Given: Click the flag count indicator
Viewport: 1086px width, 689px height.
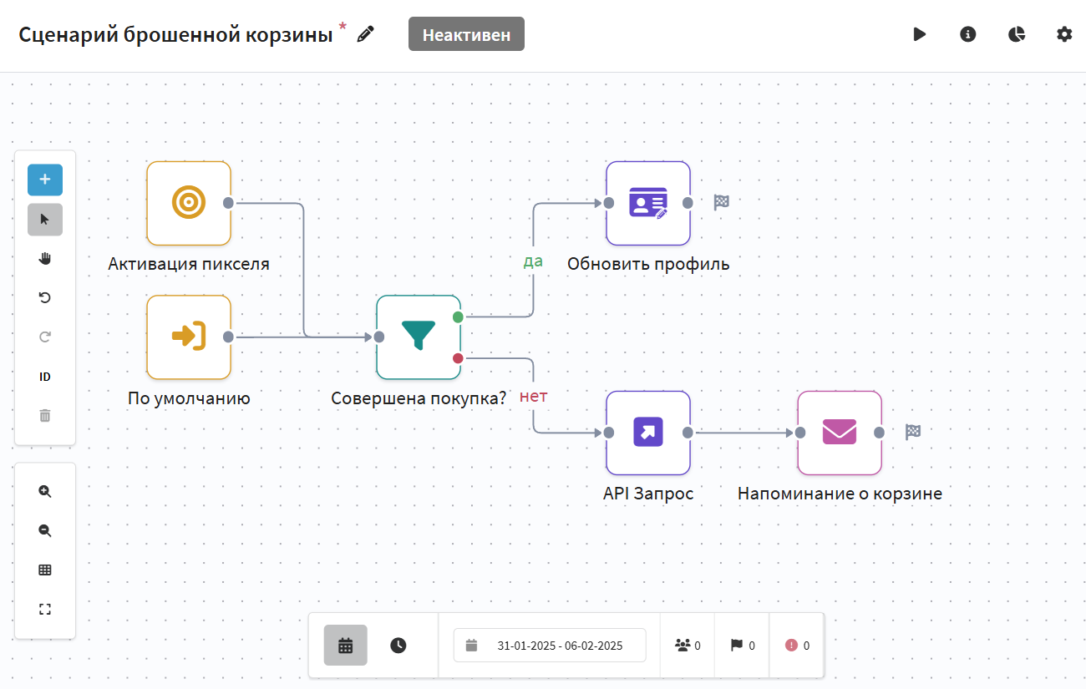Looking at the screenshot, I should pyautogui.click(x=743, y=646).
